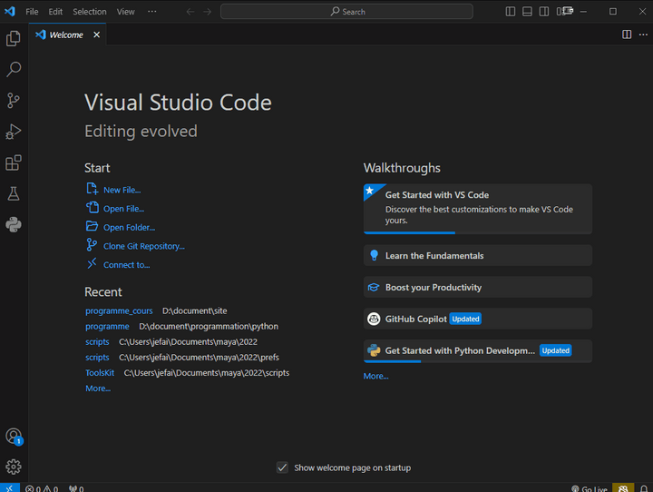This screenshot has width=653, height=492.
Task: Open the Python extension view
Action: [x=14, y=225]
